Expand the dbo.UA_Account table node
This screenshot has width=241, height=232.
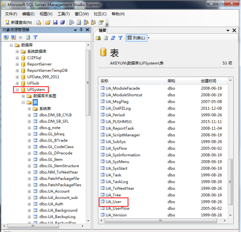[29, 191]
